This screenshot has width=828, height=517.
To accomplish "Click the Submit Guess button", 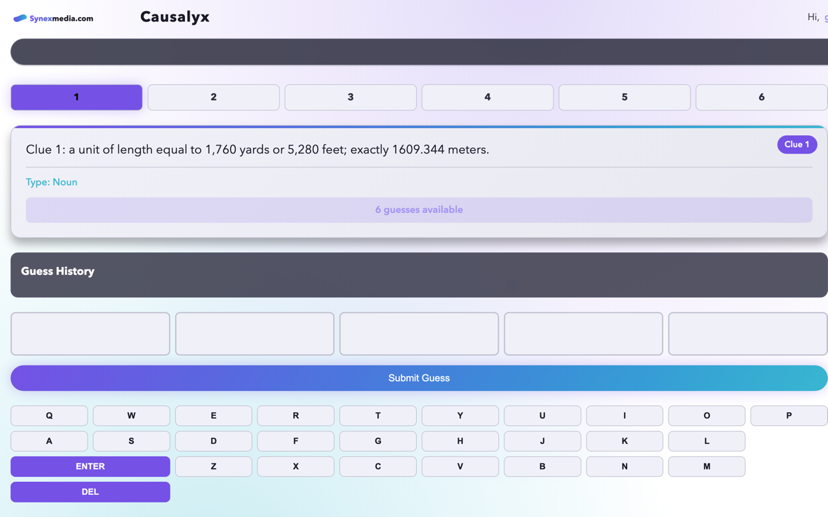I will point(419,378).
